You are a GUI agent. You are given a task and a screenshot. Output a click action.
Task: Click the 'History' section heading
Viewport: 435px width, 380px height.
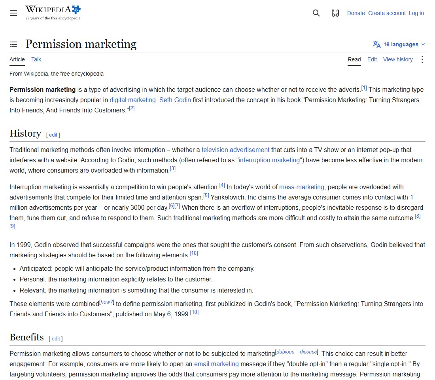coord(25,134)
